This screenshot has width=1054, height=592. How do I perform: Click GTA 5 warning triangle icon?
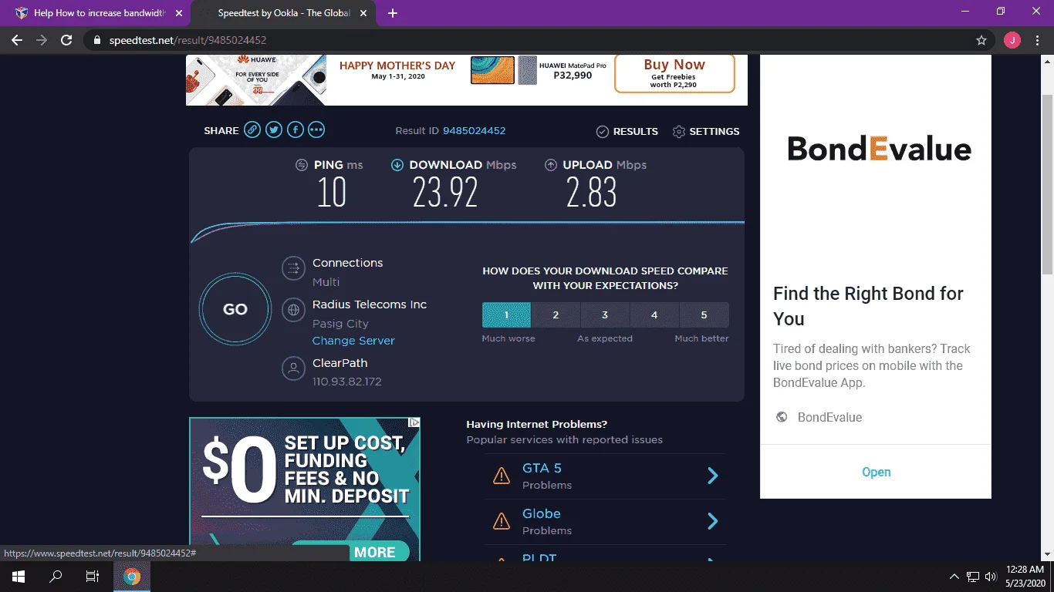click(502, 476)
